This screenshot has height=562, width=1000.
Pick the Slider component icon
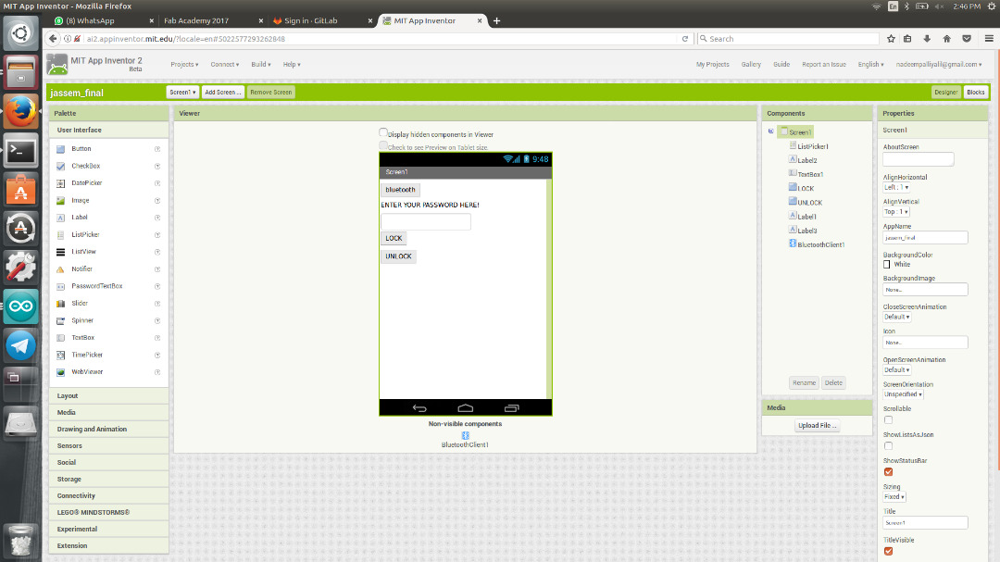click(x=60, y=304)
